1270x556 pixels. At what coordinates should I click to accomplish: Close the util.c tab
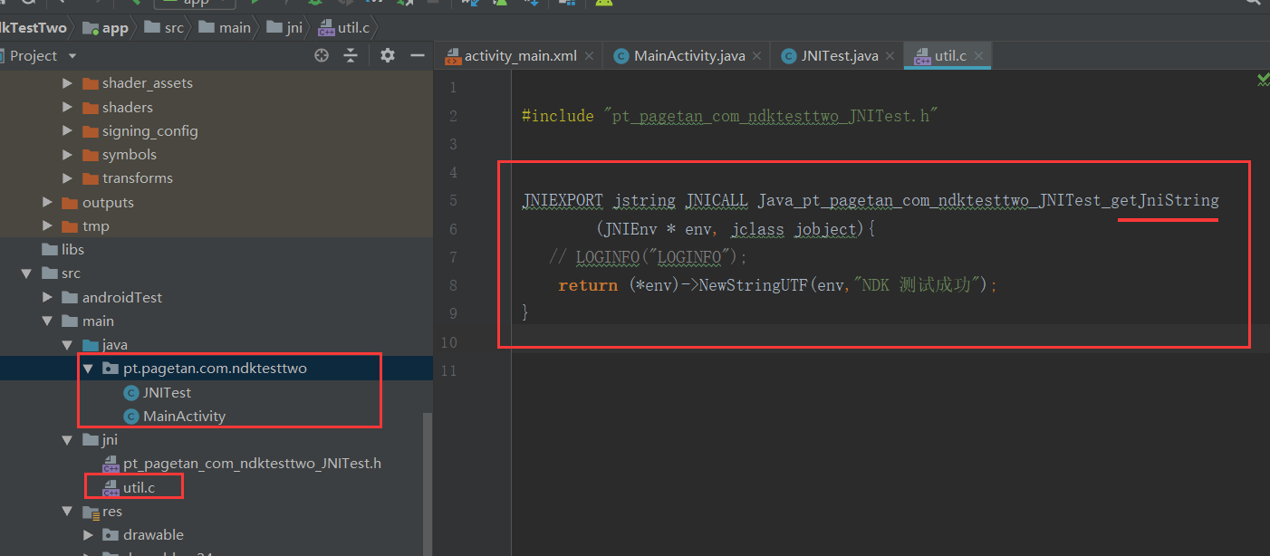(x=978, y=56)
